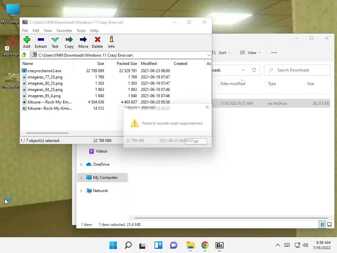Open taskbar Search
The width and height of the screenshot is (337, 253).
click(x=128, y=245)
